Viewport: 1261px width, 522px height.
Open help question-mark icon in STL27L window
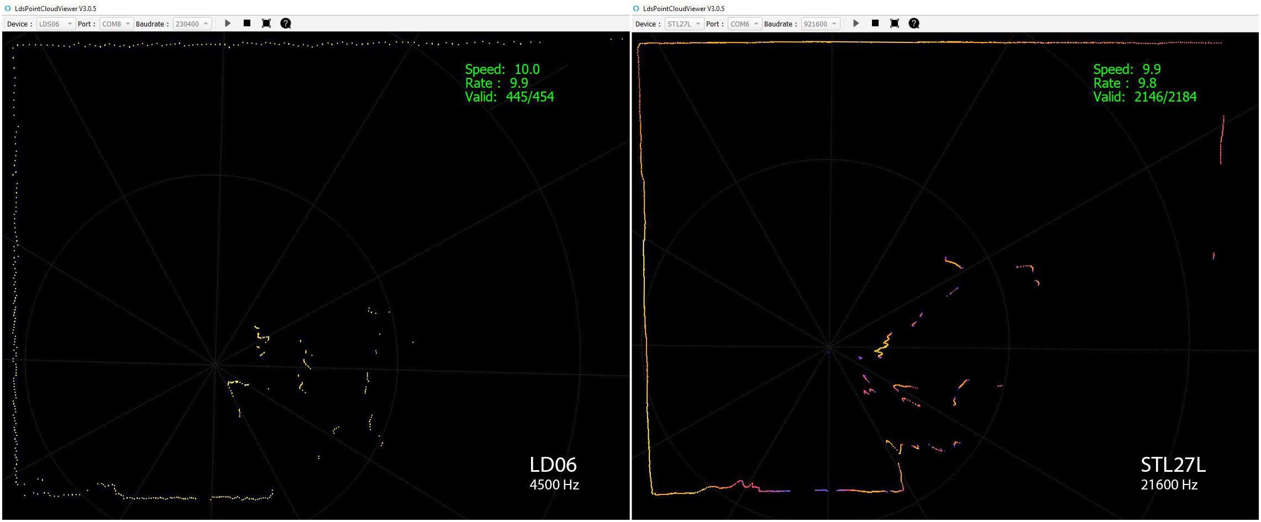[x=914, y=23]
